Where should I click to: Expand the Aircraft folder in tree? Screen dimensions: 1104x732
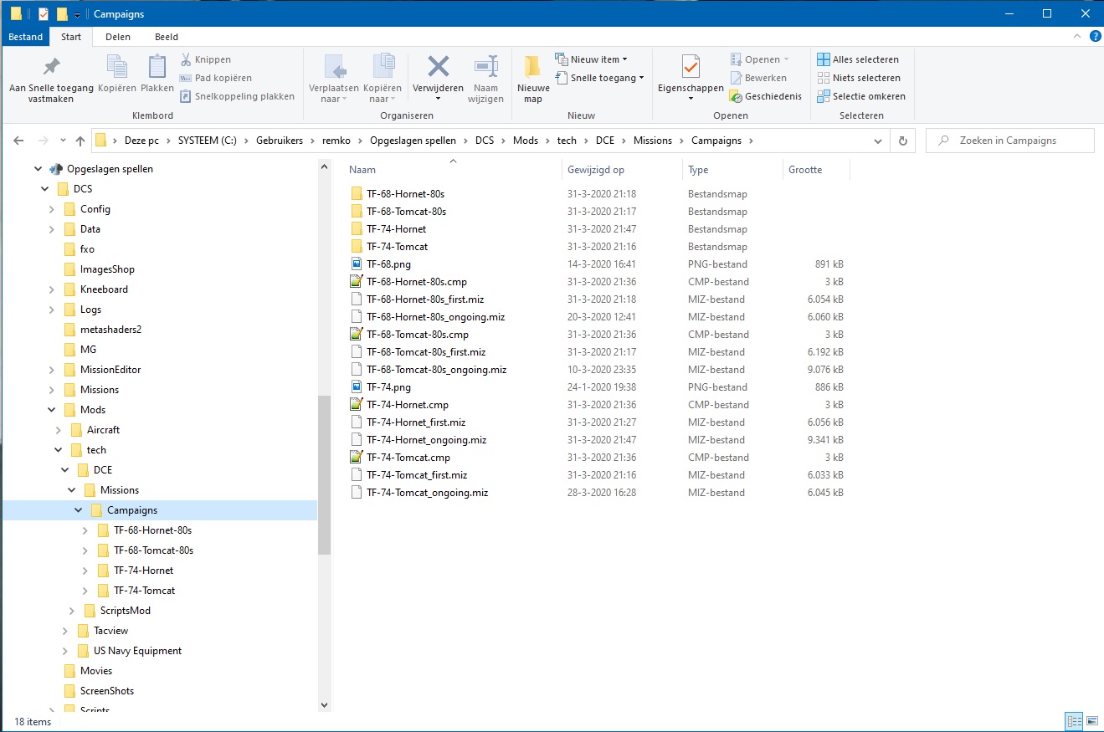coord(59,430)
